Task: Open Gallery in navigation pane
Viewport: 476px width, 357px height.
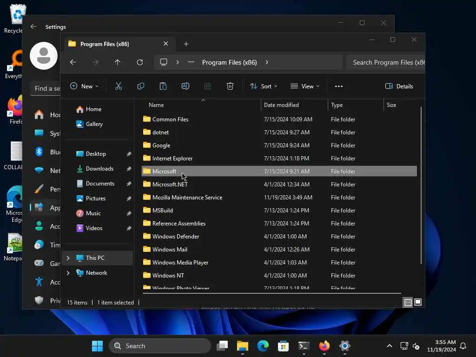Action: pos(94,124)
